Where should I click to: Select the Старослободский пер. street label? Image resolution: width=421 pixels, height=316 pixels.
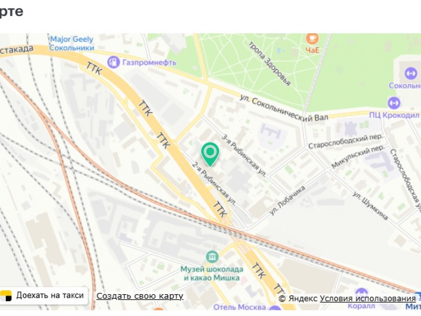point(345,141)
